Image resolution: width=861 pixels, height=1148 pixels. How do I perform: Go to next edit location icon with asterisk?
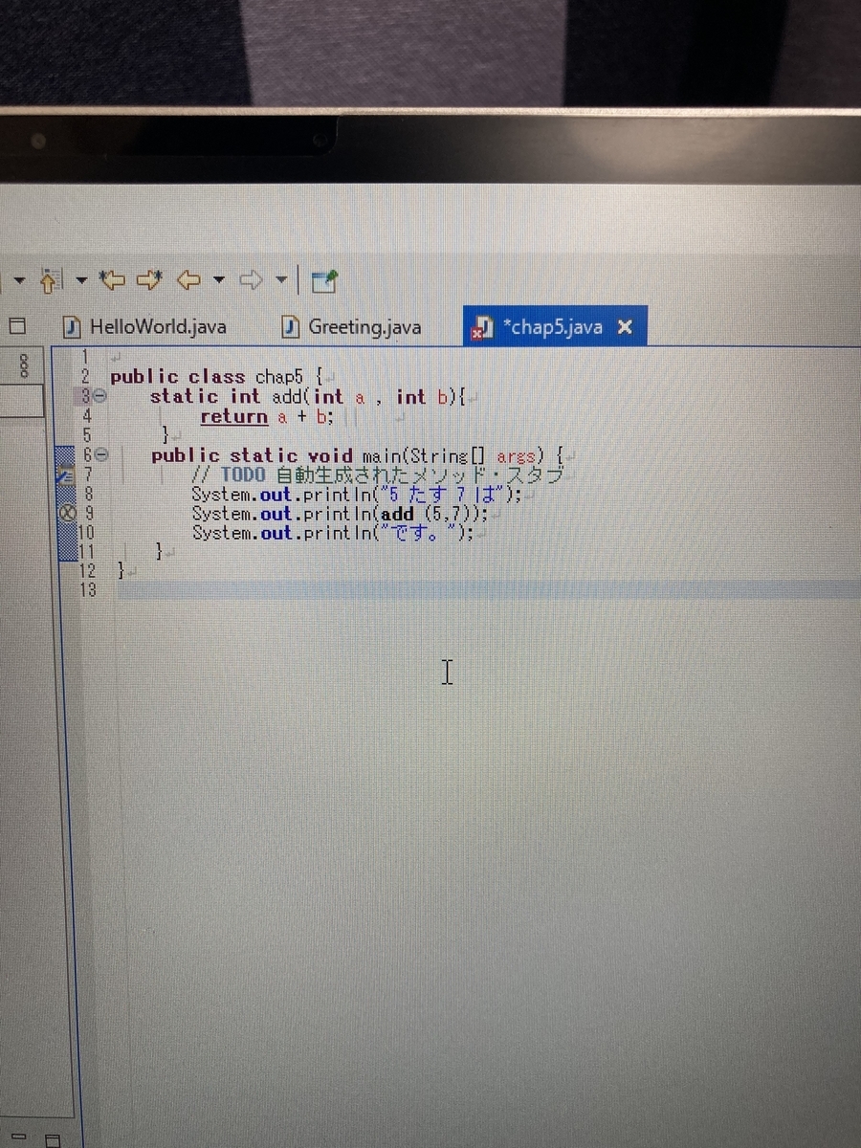point(150,280)
